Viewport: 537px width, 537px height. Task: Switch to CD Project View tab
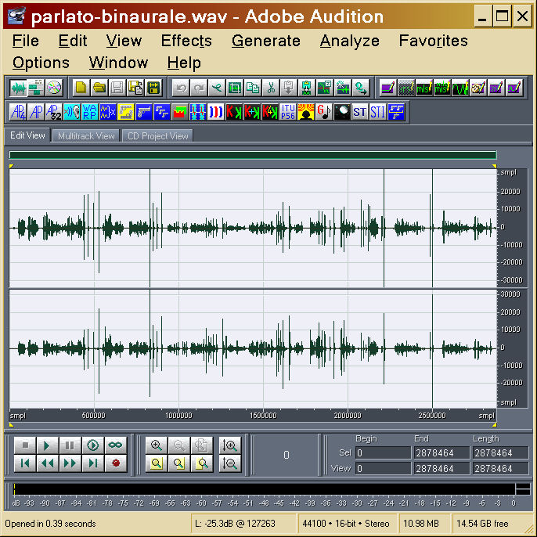tap(158, 136)
